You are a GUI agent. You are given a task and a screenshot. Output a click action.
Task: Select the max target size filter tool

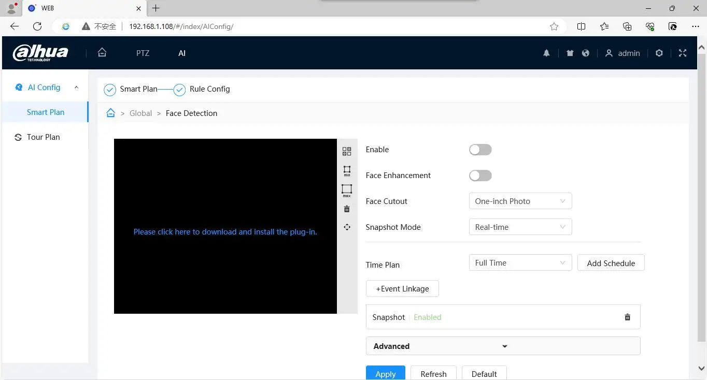[x=347, y=191]
